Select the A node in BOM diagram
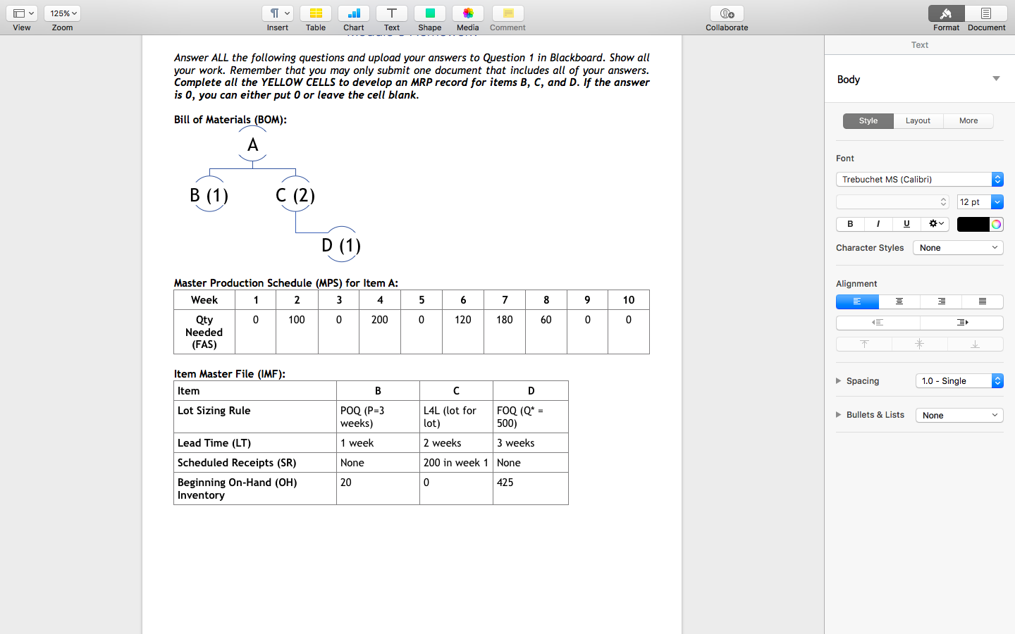1015x634 pixels. (253, 144)
